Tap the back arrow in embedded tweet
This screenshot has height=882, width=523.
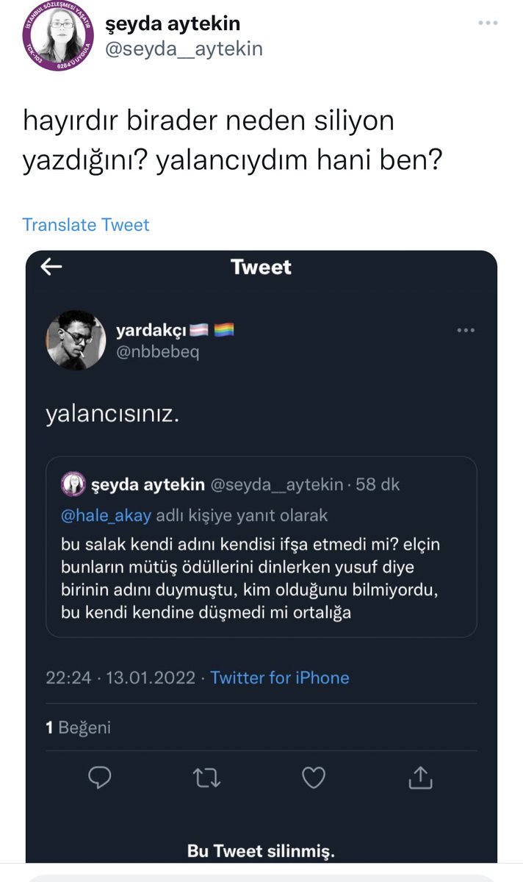pos(51,267)
